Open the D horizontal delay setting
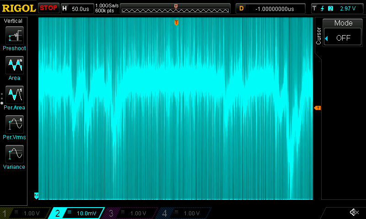This screenshot has height=219, width=366. tap(271, 8)
